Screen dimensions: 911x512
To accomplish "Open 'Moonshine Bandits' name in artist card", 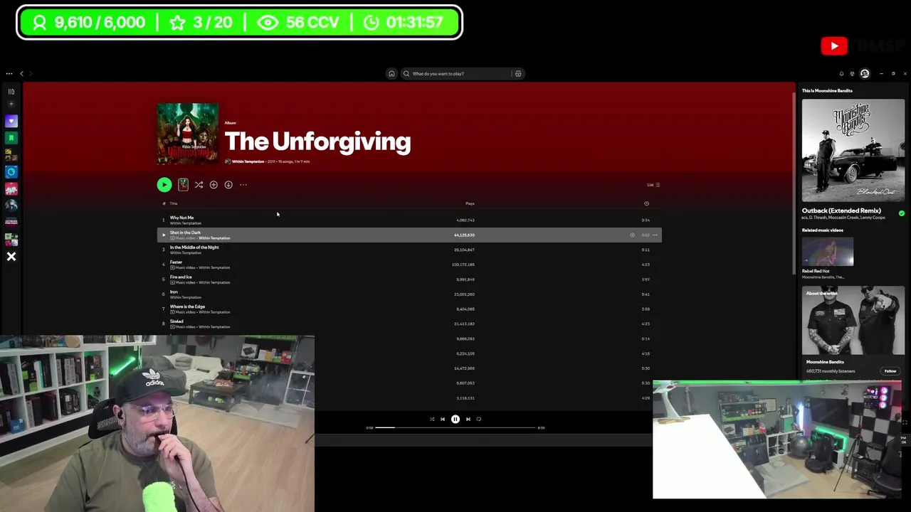I will [x=825, y=362].
